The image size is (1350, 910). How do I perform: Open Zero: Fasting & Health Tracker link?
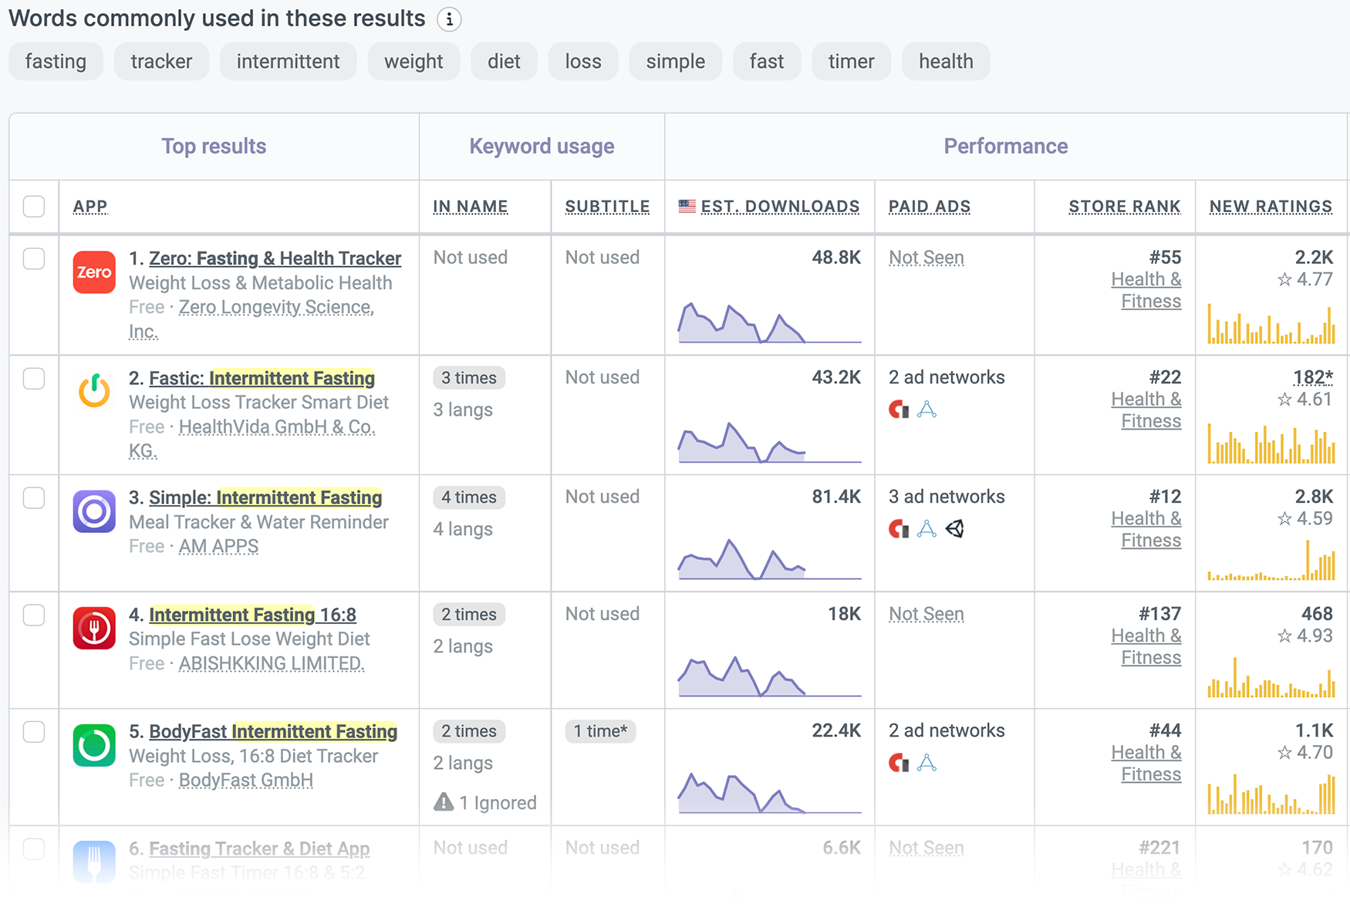[x=275, y=258]
